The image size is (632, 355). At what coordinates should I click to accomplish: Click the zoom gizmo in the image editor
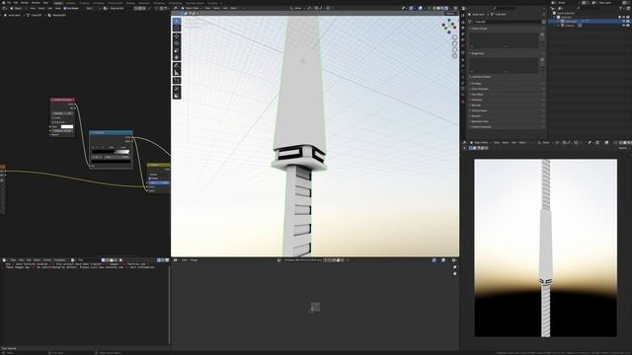pyautogui.click(x=454, y=267)
